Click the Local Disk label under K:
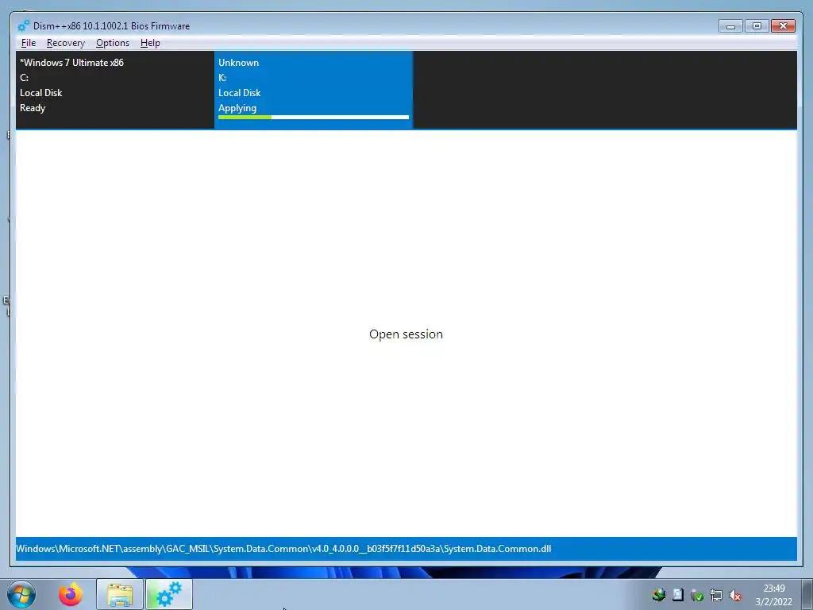 click(240, 93)
